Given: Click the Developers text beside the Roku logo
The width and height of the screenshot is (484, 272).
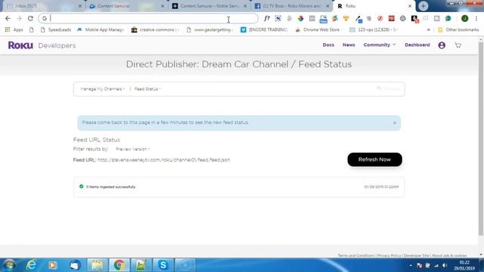Looking at the screenshot, I should coord(57,45).
